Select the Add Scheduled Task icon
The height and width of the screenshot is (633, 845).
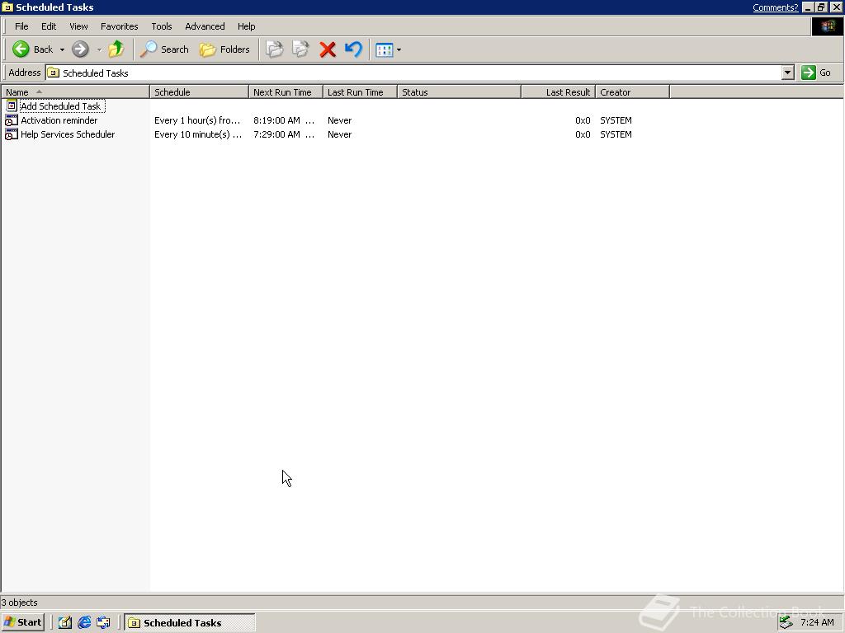12,106
